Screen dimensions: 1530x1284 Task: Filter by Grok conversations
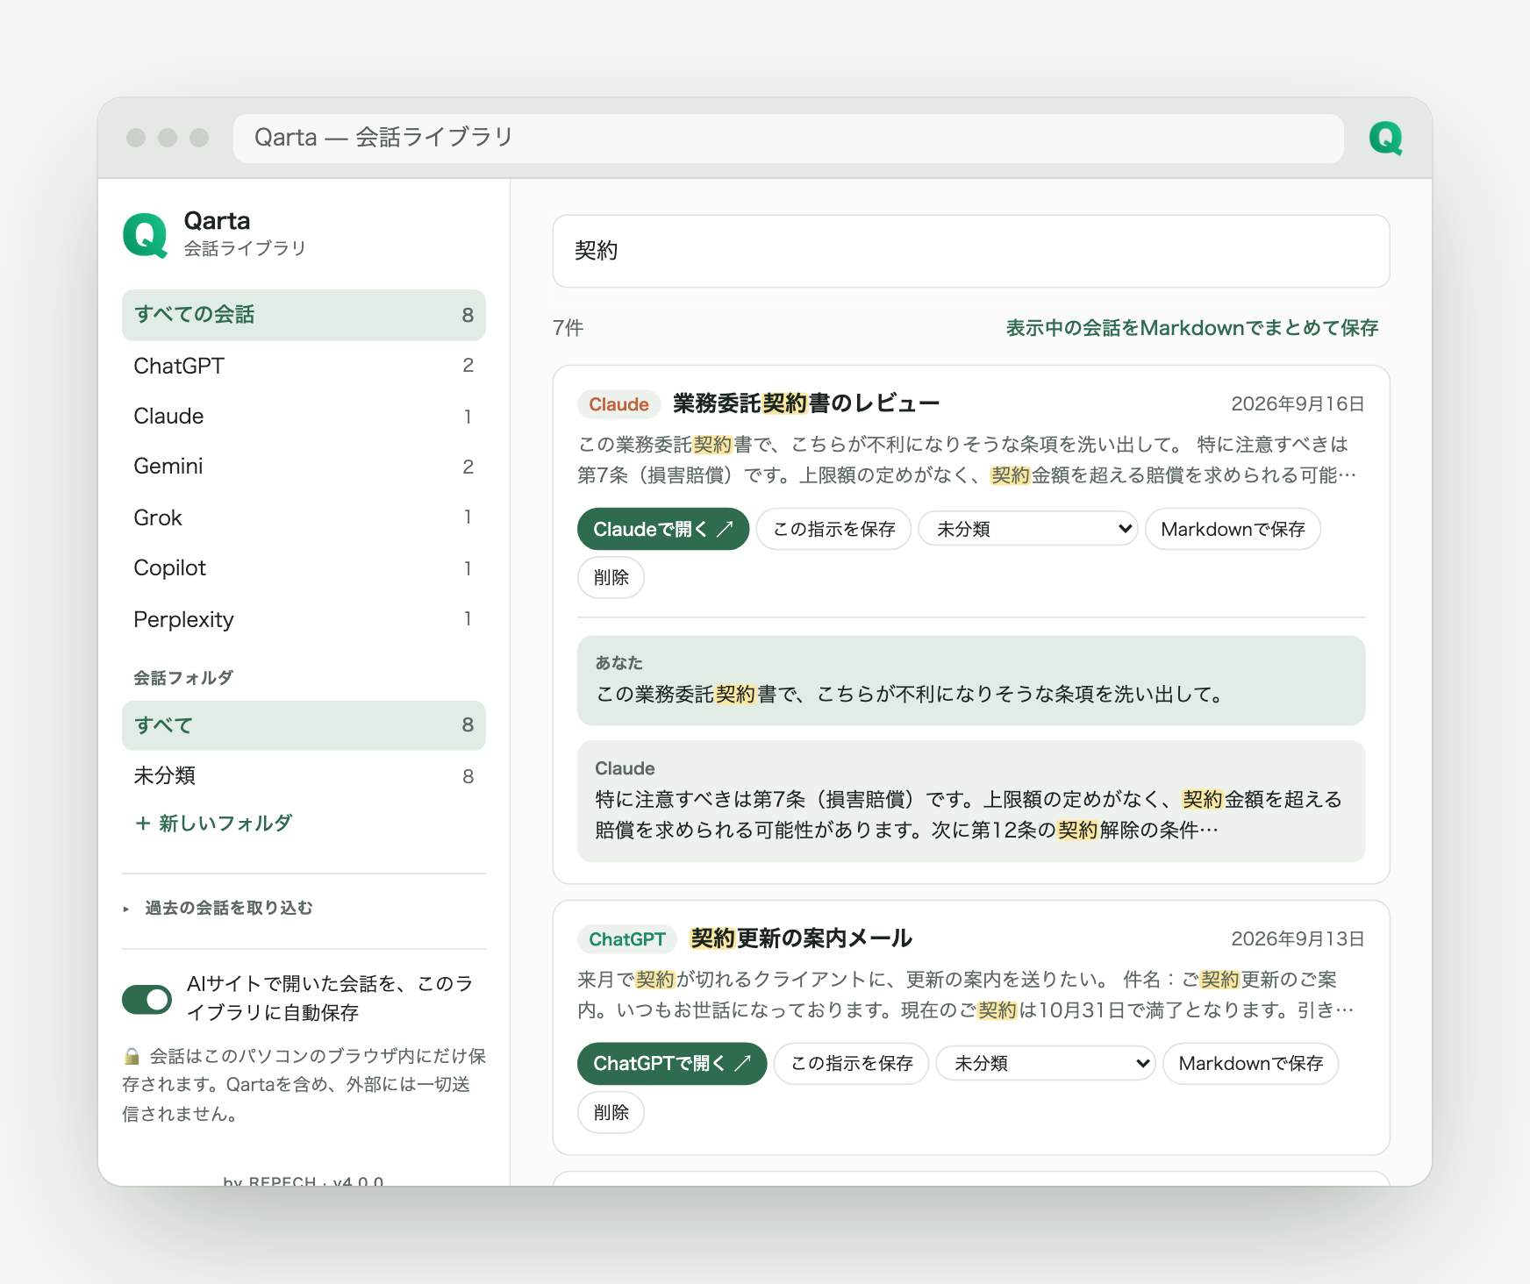coord(304,517)
